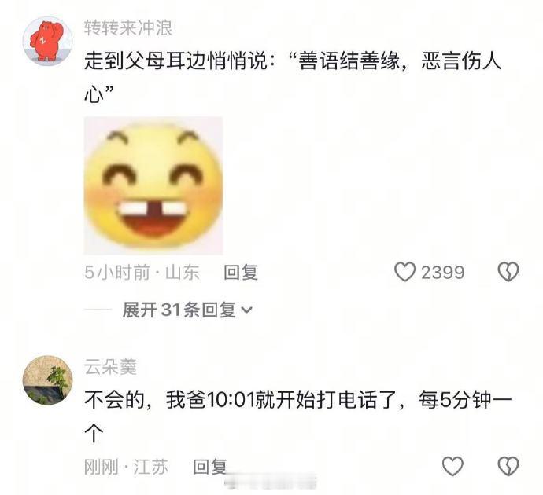
Task: Like 云朵羹's comment with the heart icon
Action: [x=452, y=466]
